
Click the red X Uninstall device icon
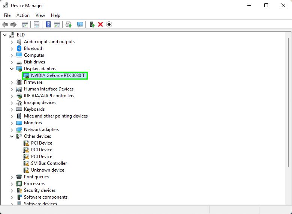[100, 24]
